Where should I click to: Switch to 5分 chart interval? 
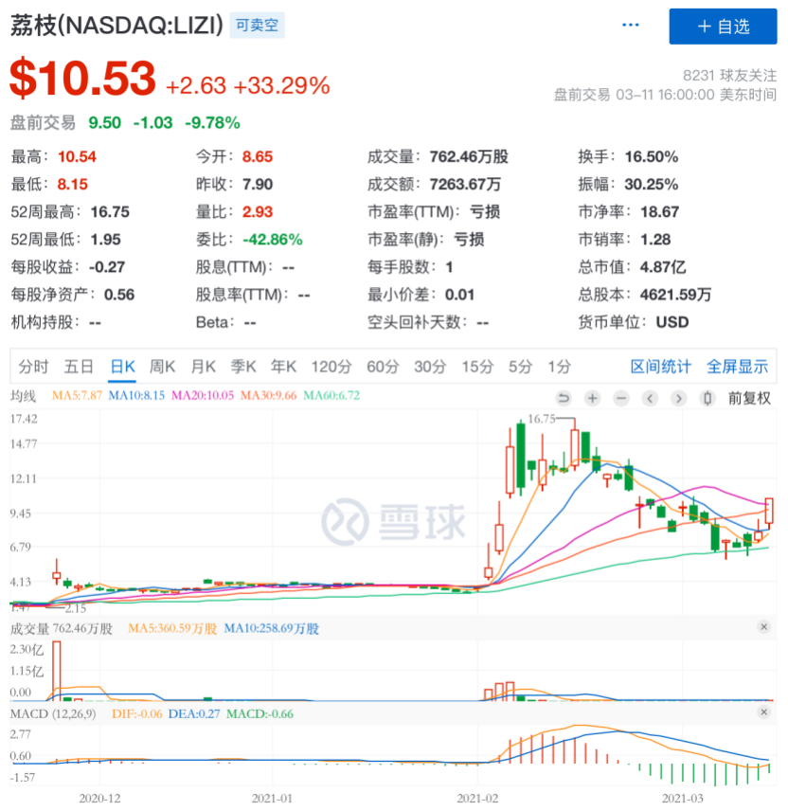520,367
